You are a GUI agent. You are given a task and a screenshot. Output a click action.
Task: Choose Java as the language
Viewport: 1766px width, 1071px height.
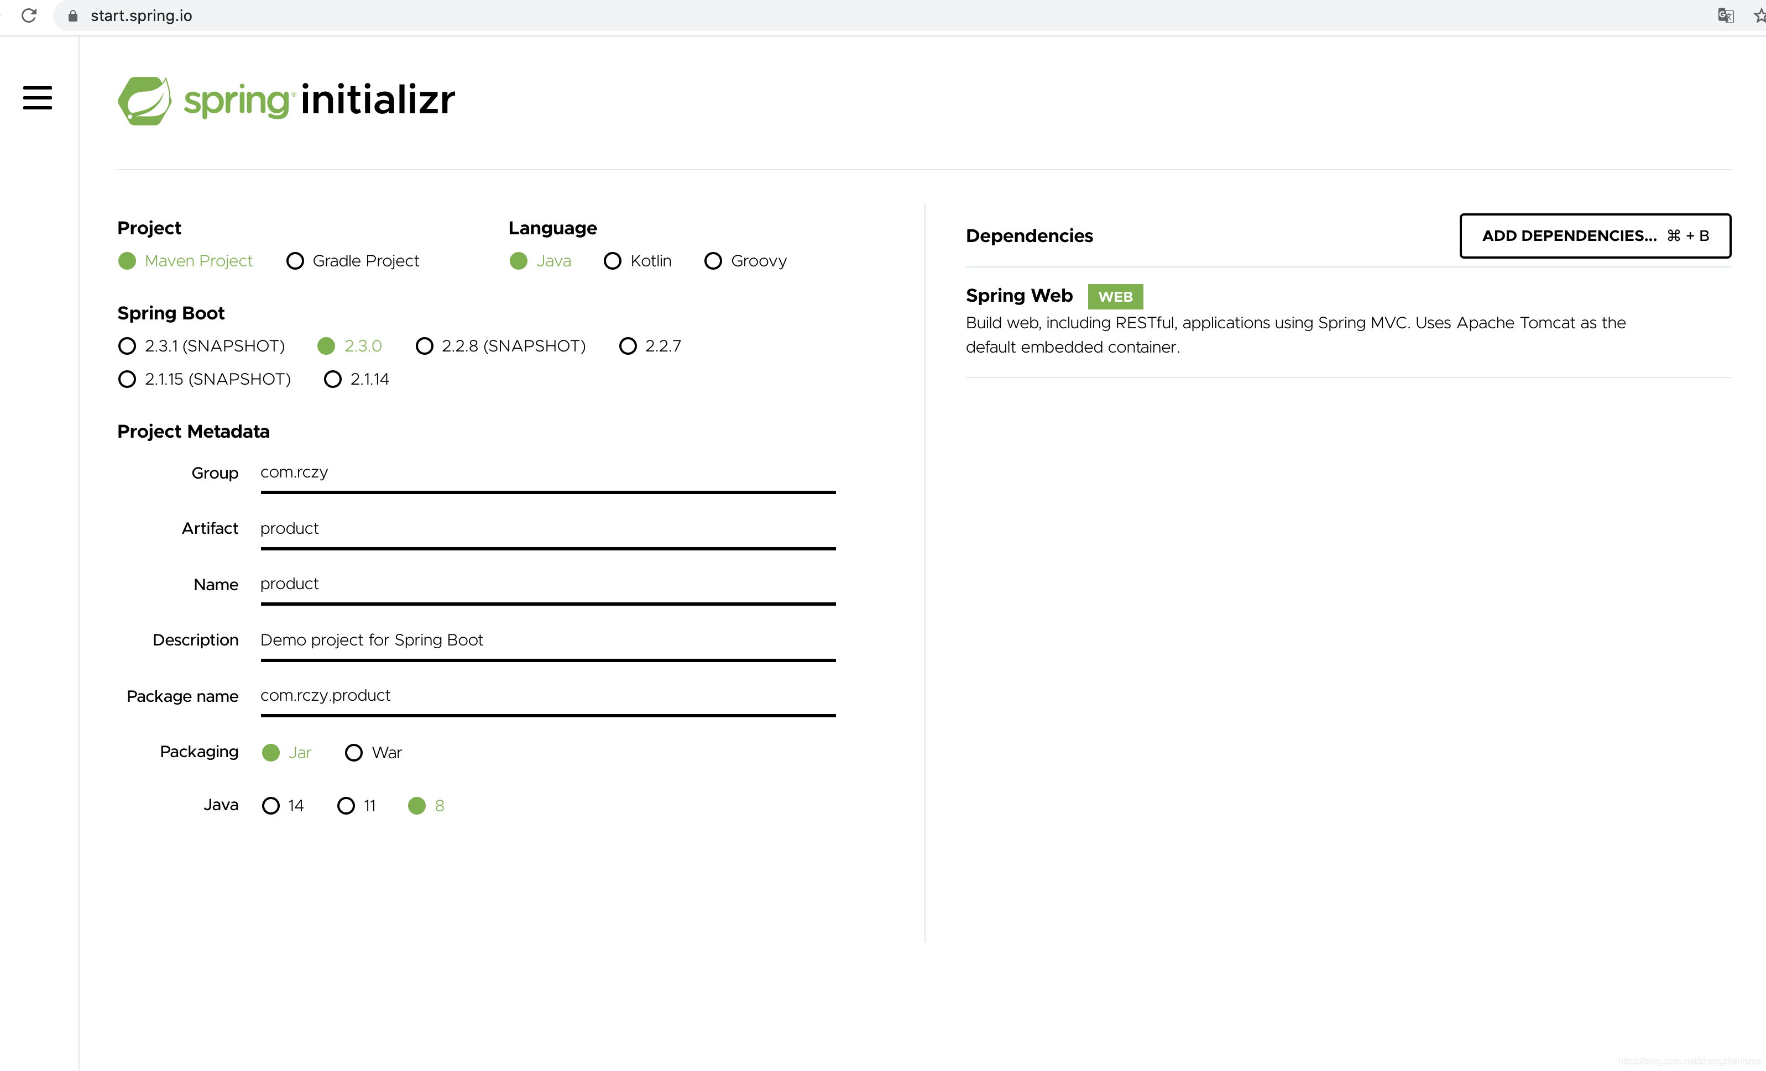coord(540,261)
